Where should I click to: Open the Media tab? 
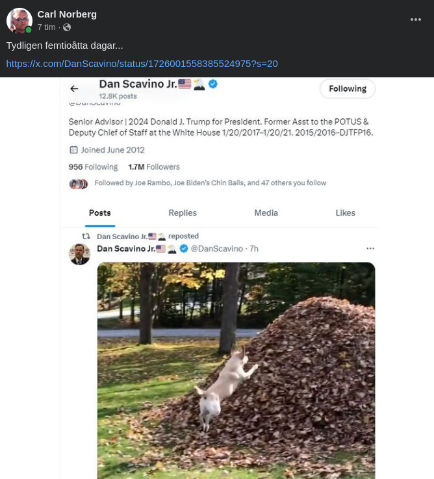coord(266,213)
